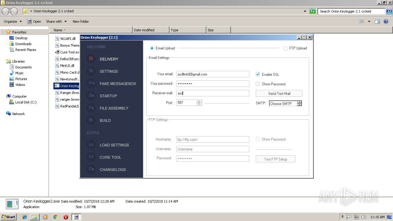Select the Load Settings Ls icon
This screenshot has height=221, width=393.
click(x=91, y=145)
